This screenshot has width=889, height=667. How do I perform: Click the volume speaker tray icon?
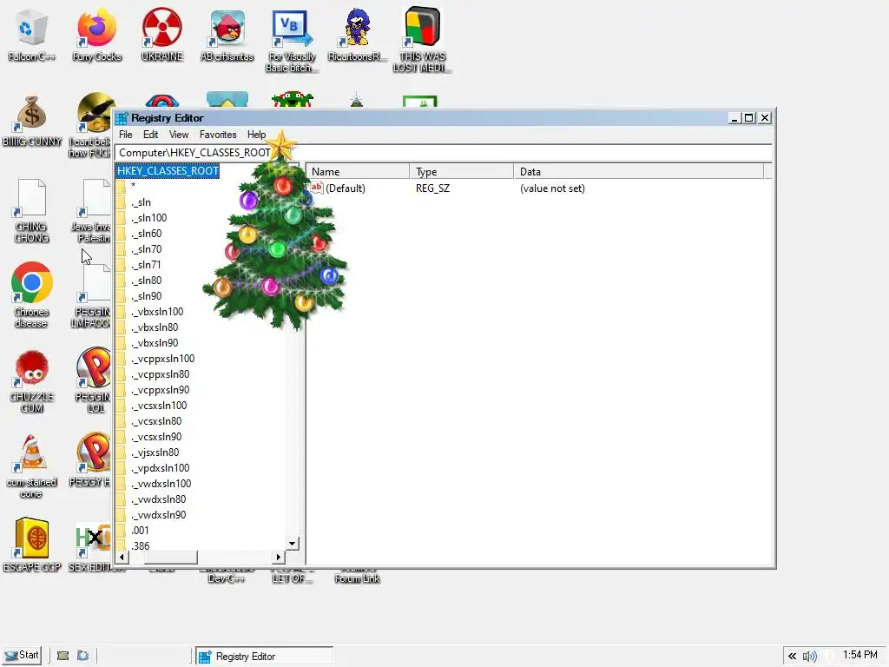point(810,657)
